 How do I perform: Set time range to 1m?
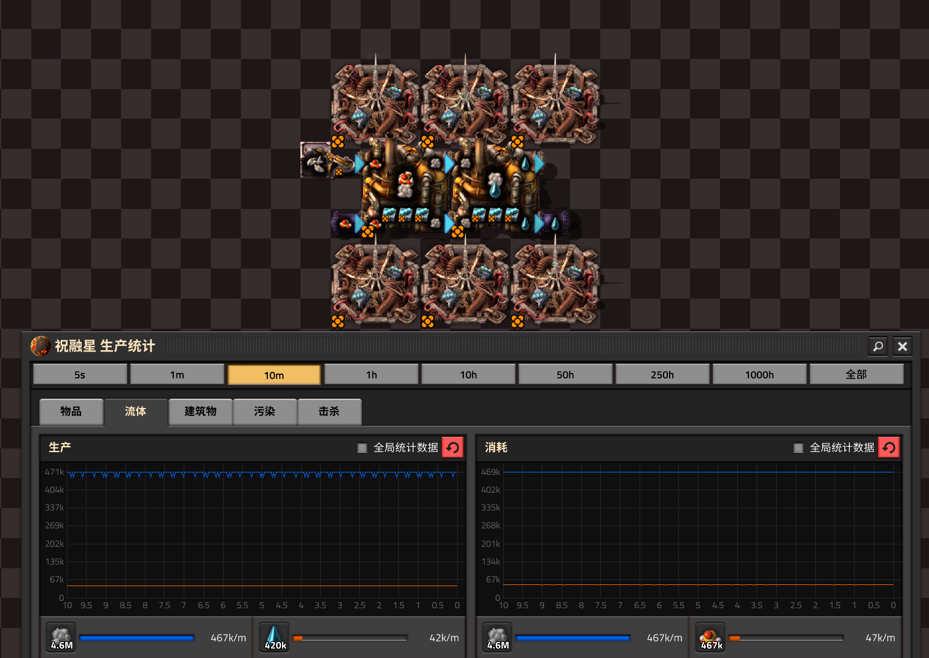coord(177,374)
